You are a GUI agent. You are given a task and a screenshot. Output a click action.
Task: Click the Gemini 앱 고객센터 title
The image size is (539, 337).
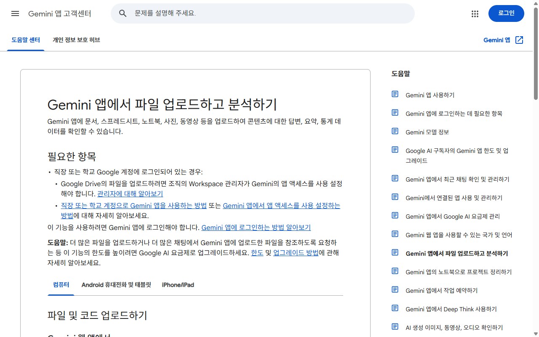[60, 13]
